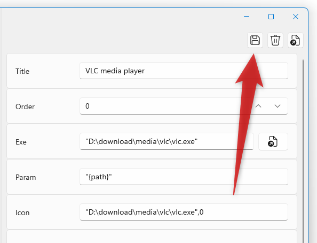317x243 pixels.
Task: Increase Order value with up chevron
Action: [258, 106]
